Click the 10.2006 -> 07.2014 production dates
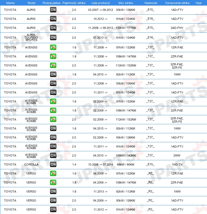Image resolution: width=207 pixels, height=214 pixels. click(x=101, y=164)
